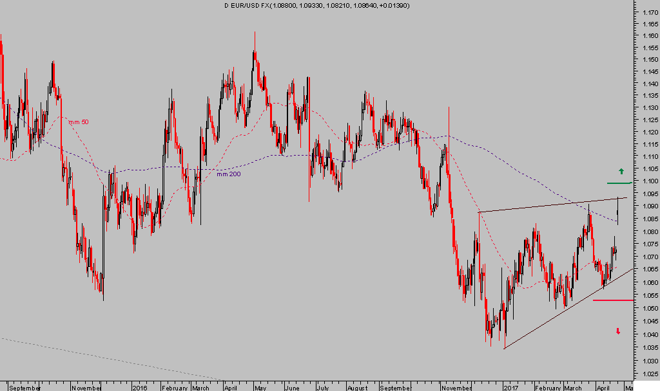Select the upper trendline near 1.090
Image resolution: width=660 pixels, height=391 pixels.
point(548,205)
